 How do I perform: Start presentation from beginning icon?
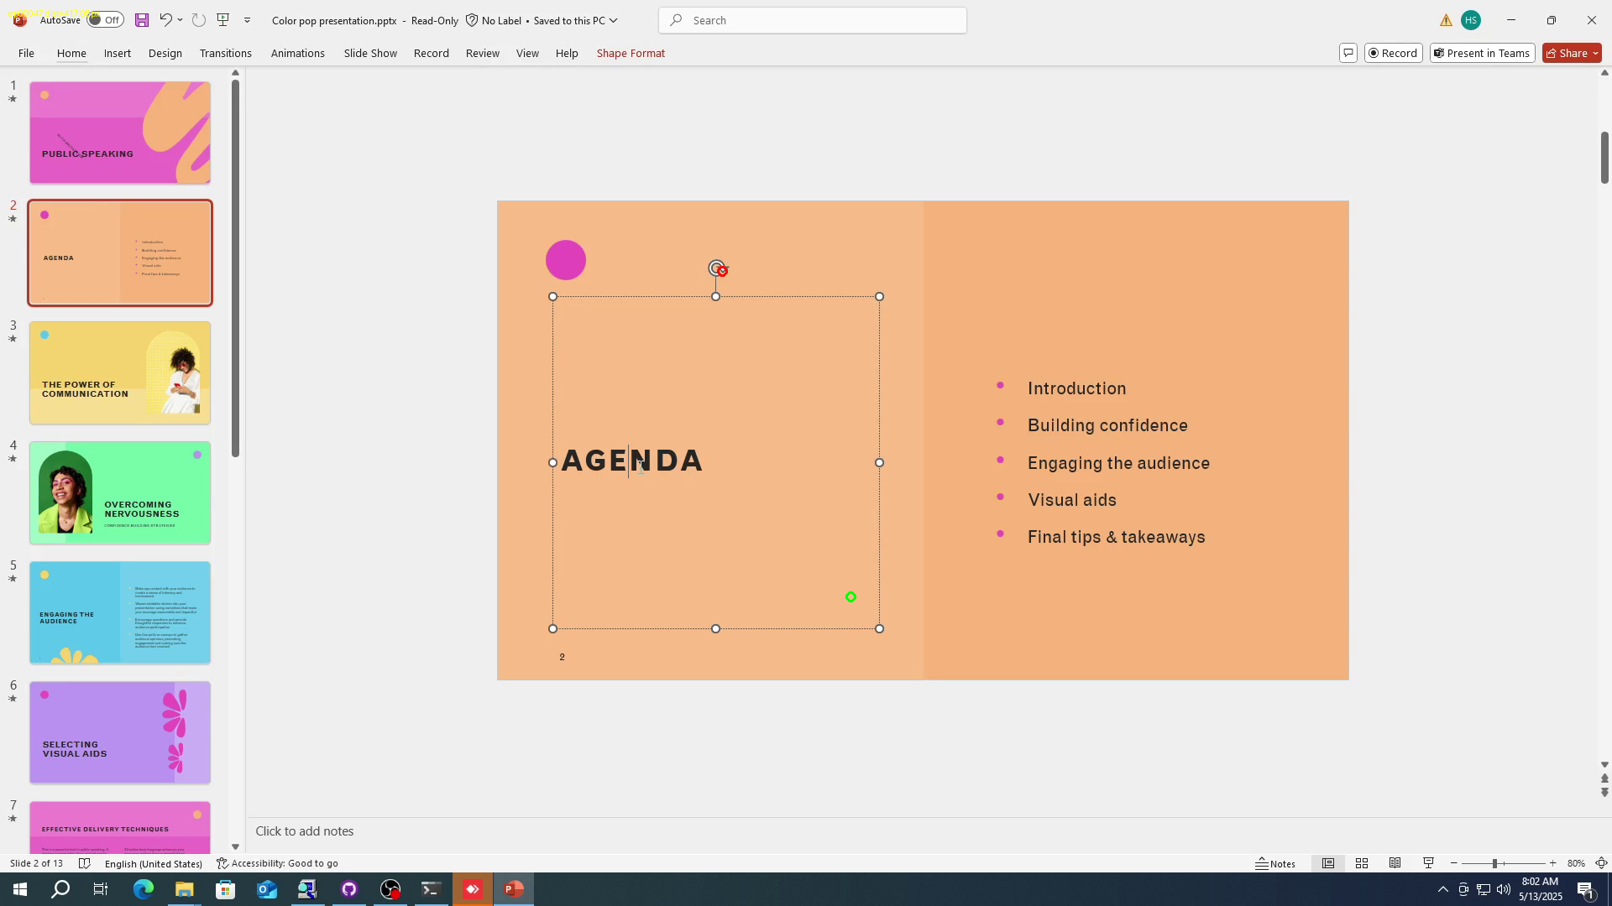pos(223,20)
